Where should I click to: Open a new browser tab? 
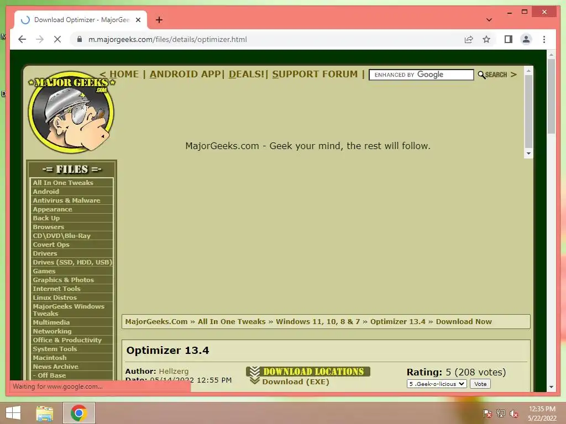159,20
